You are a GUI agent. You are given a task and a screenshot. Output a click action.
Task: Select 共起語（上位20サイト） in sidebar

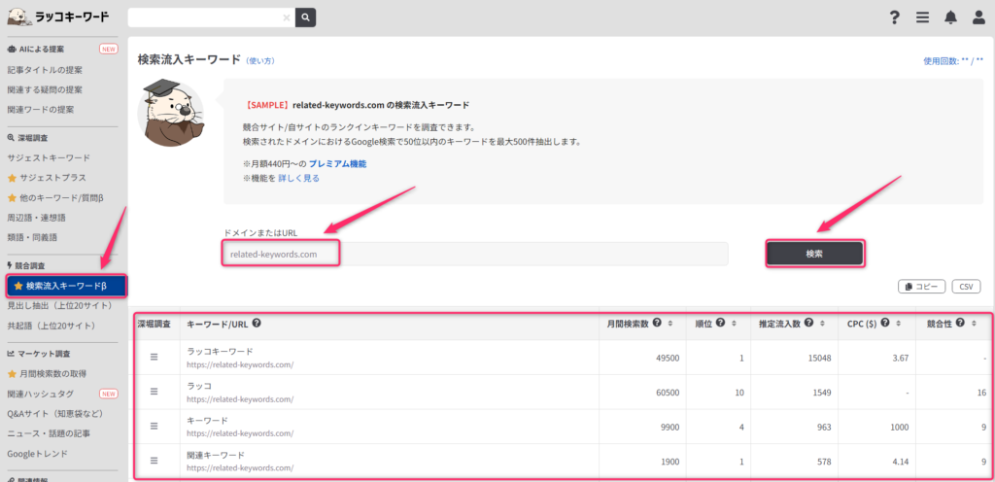tap(51, 326)
